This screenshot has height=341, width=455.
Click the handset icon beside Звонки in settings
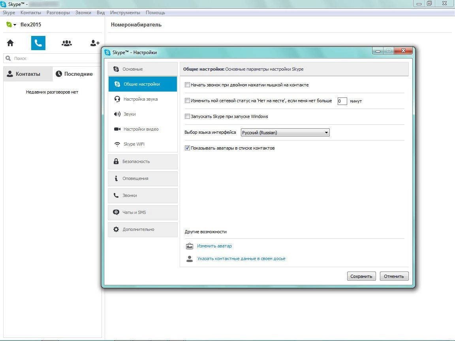(116, 195)
